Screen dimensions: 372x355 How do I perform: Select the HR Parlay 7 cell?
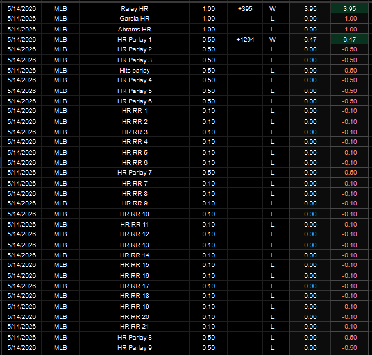(x=134, y=173)
